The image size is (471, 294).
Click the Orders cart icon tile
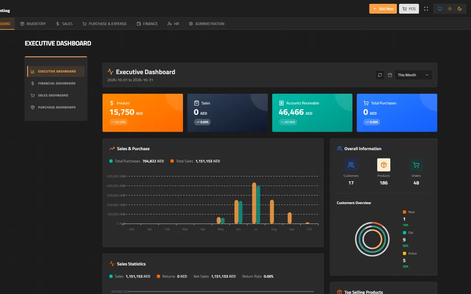pos(416,165)
